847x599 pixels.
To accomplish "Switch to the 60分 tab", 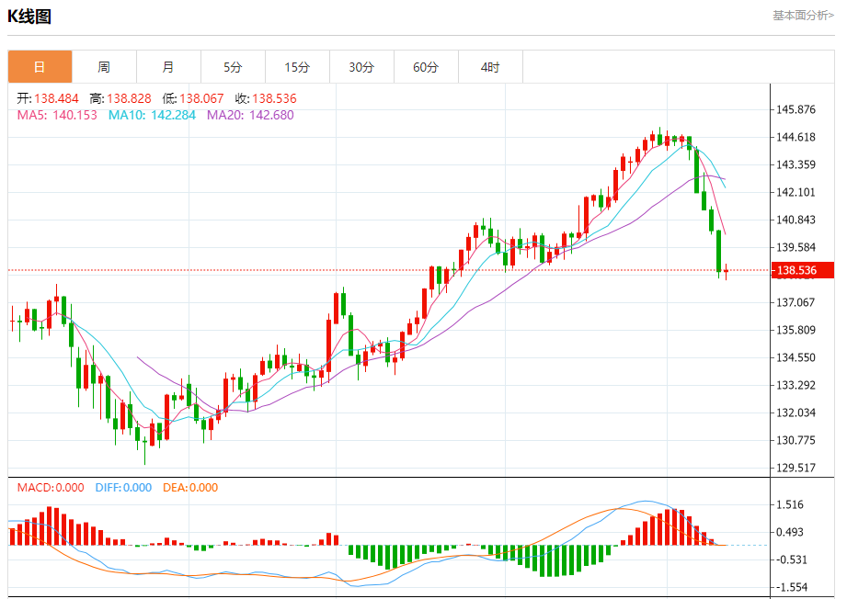I will pyautogui.click(x=426, y=67).
